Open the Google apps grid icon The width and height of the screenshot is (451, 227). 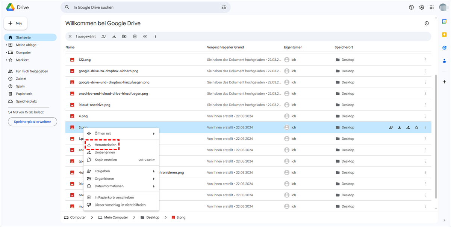coord(431,7)
